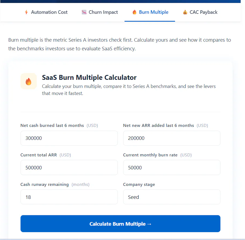This screenshot has width=245, height=240.
Task: Click the SaaS Burn Multiple Calculator heading
Action: coord(89,77)
